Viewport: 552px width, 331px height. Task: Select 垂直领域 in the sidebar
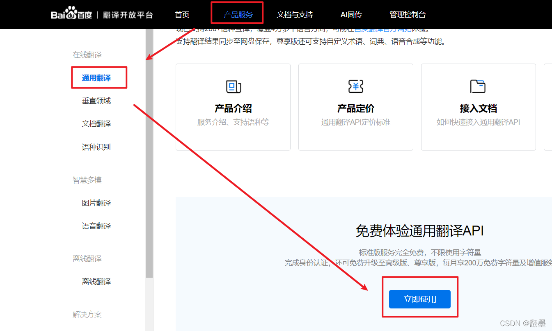click(x=96, y=101)
